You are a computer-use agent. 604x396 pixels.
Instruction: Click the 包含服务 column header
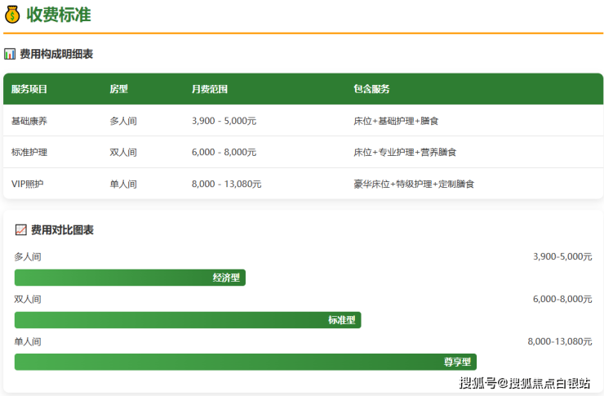[371, 89]
